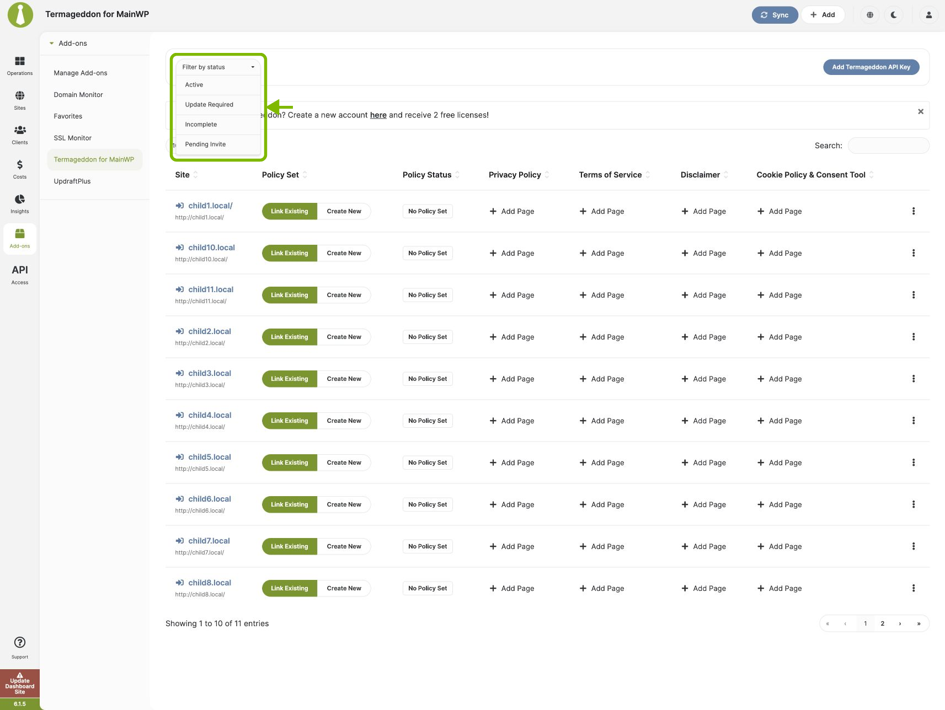Add Terms of Service page for child3.local
This screenshot has height=710, width=945.
click(602, 379)
